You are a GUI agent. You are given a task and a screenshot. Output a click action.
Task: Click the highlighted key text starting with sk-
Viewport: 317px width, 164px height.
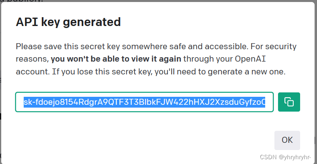pyautogui.click(x=144, y=102)
